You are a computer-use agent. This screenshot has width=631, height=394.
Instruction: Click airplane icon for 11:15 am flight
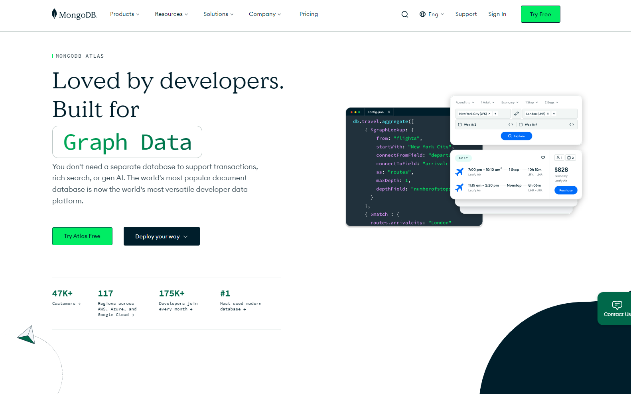(459, 187)
